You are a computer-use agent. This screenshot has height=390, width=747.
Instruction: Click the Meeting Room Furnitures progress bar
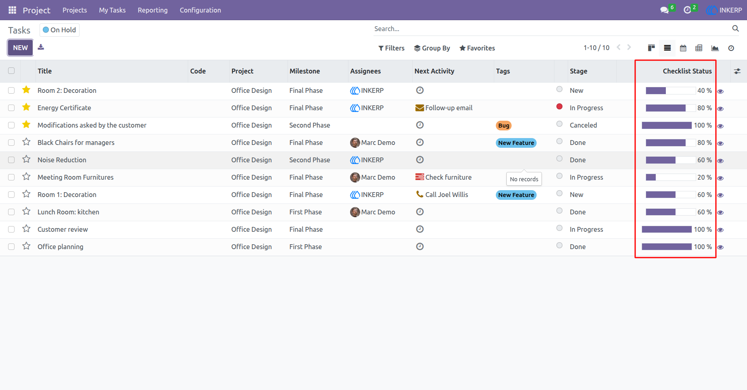(670, 177)
